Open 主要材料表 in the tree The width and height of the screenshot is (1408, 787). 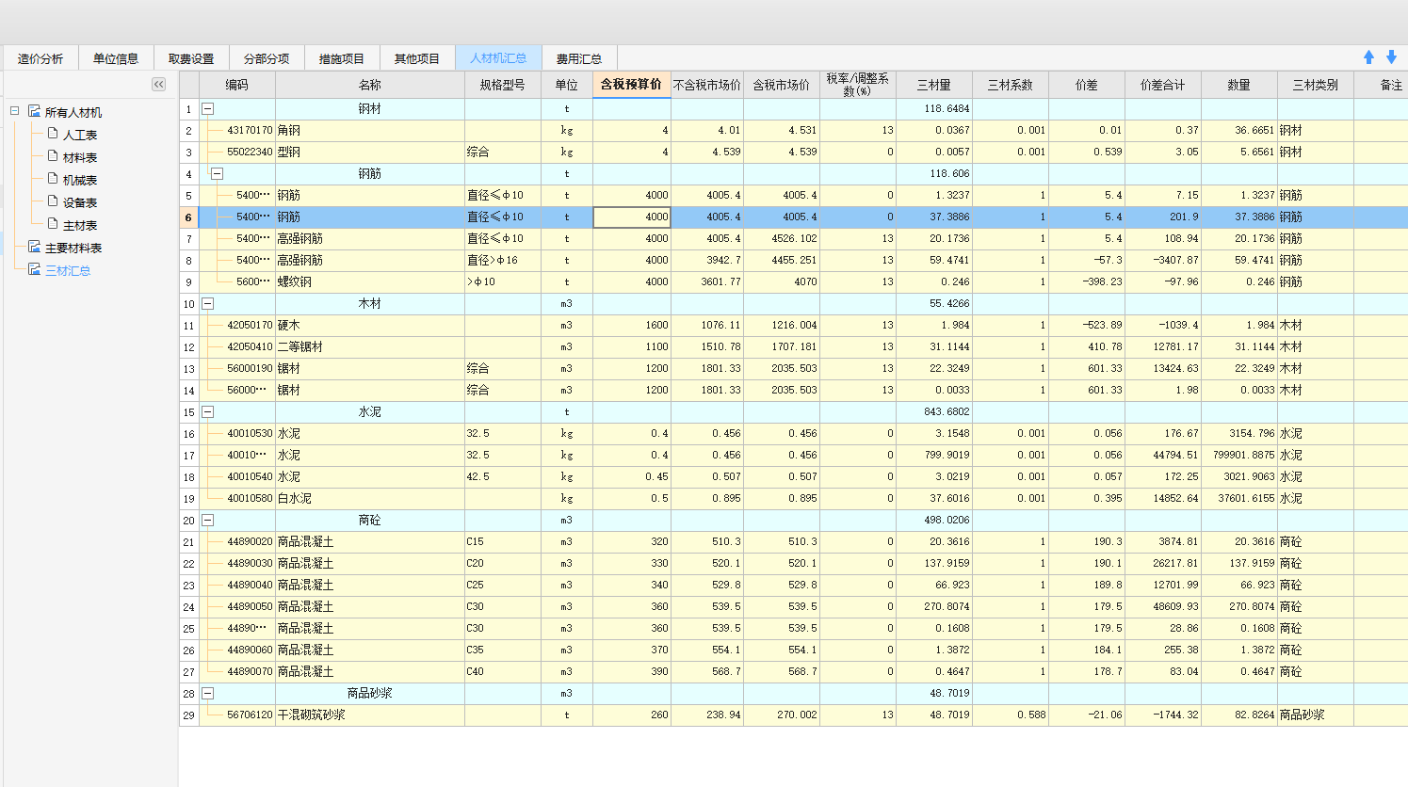pyautogui.click(x=73, y=248)
